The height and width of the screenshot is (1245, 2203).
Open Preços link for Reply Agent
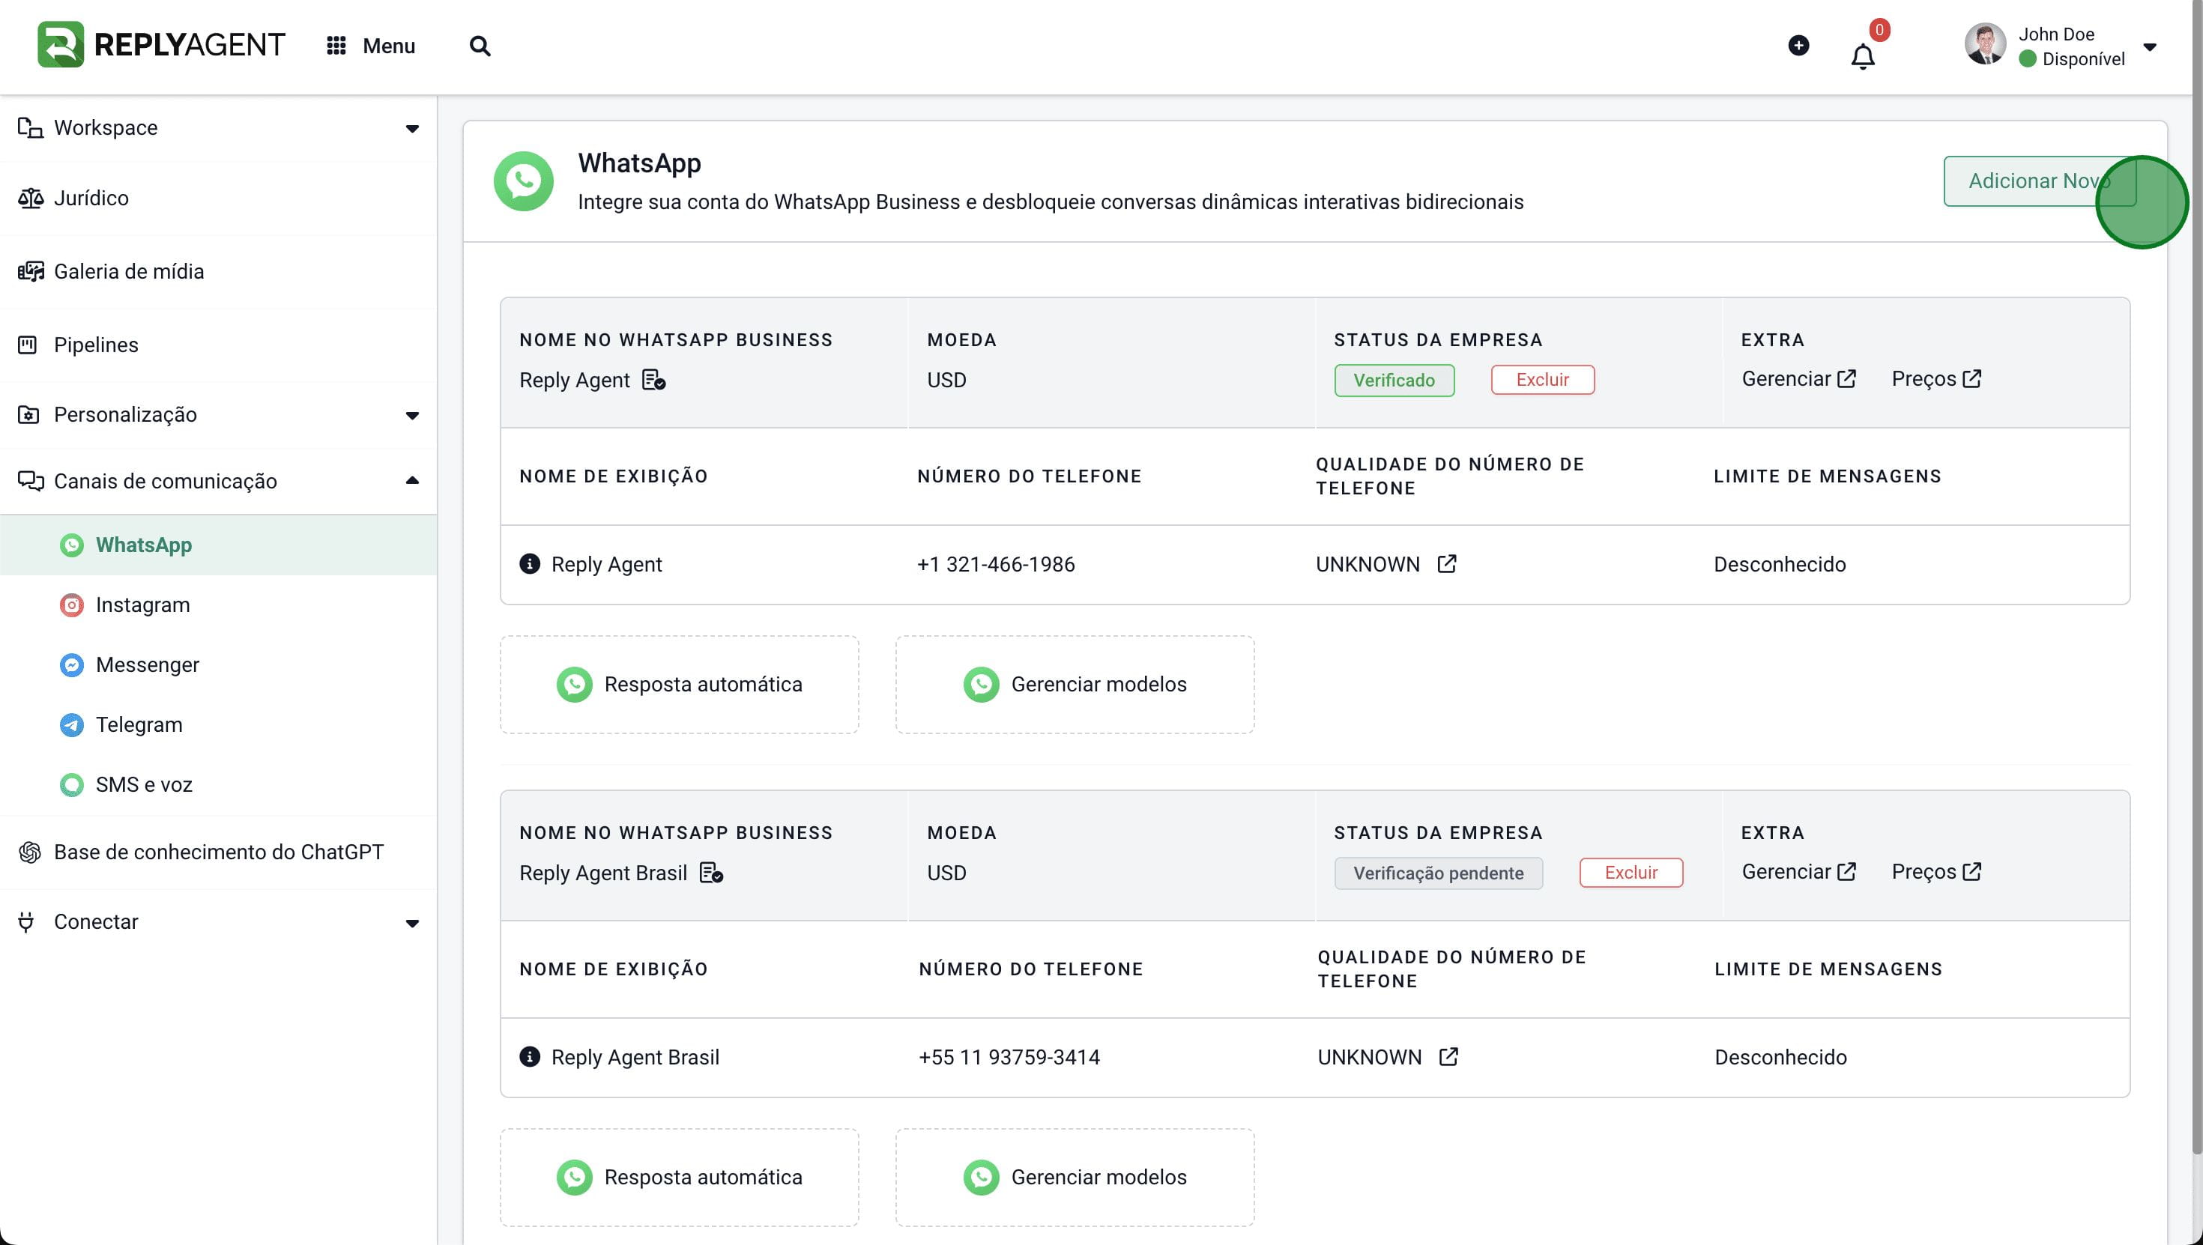point(1936,379)
